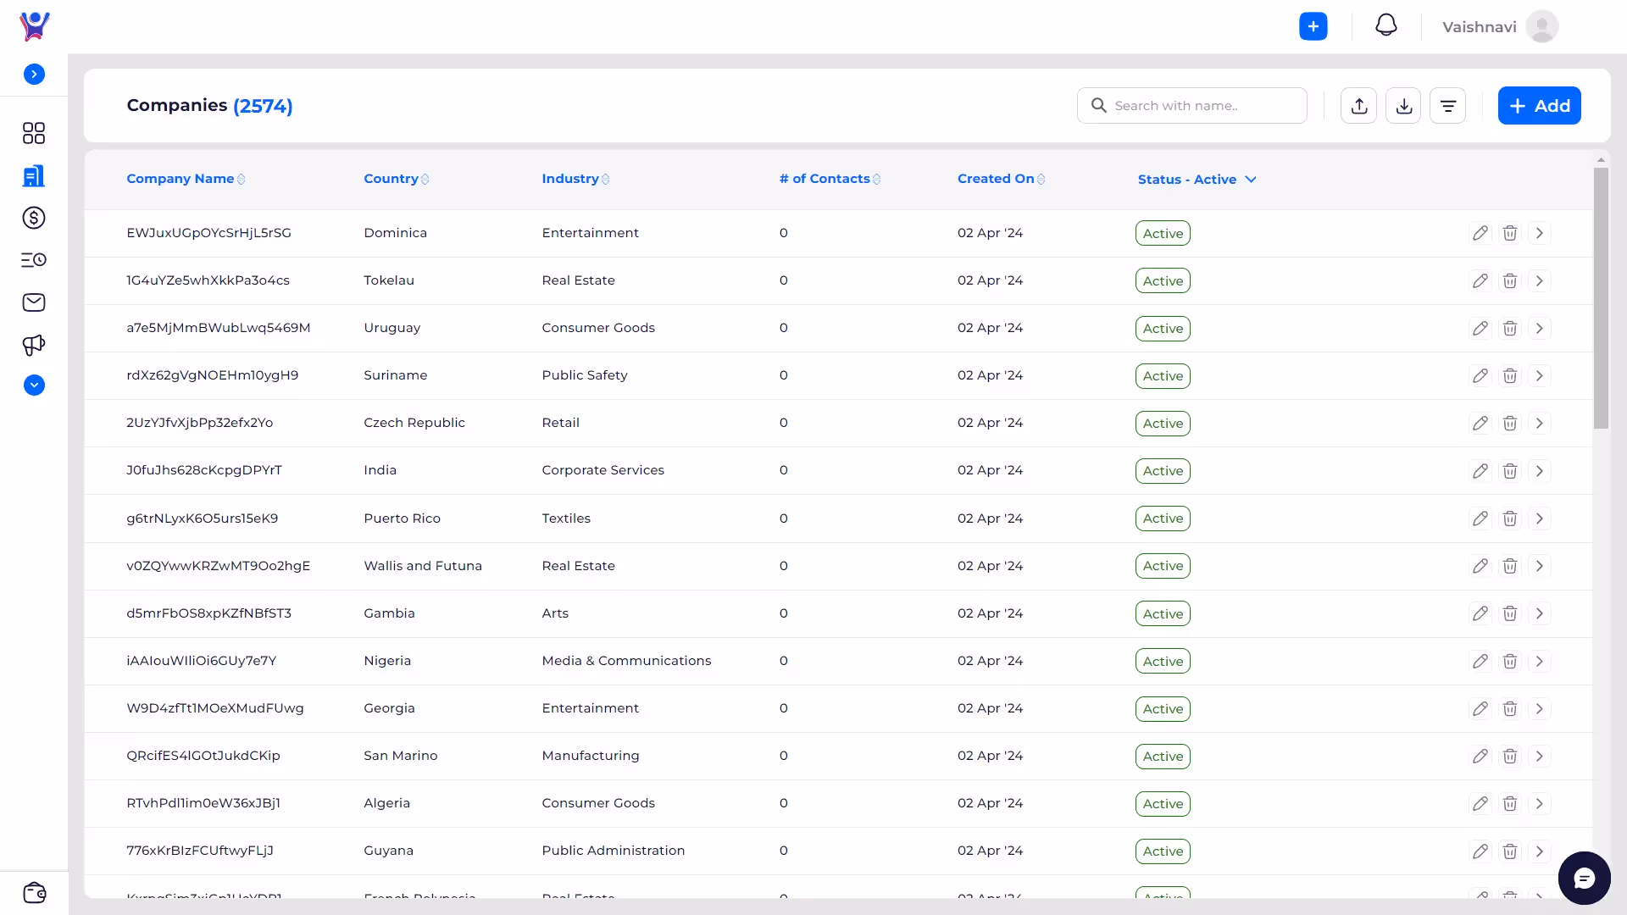Expand the sidebar with top arrow button

34,75
